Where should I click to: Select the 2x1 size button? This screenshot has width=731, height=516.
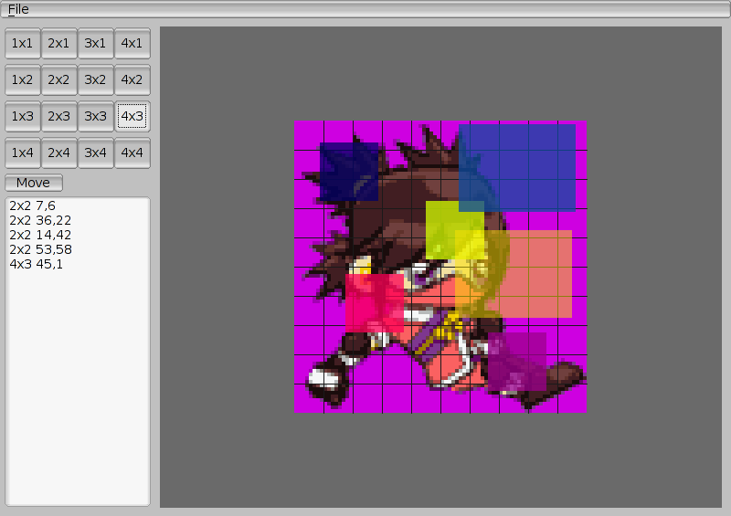tap(59, 43)
